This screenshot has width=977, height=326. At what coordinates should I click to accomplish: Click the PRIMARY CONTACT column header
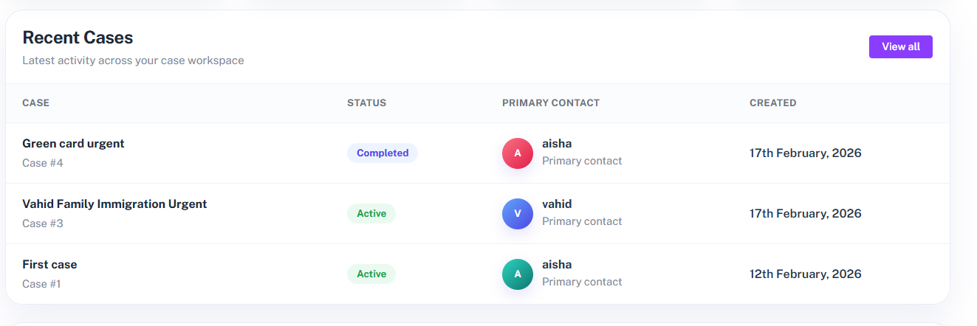(550, 103)
